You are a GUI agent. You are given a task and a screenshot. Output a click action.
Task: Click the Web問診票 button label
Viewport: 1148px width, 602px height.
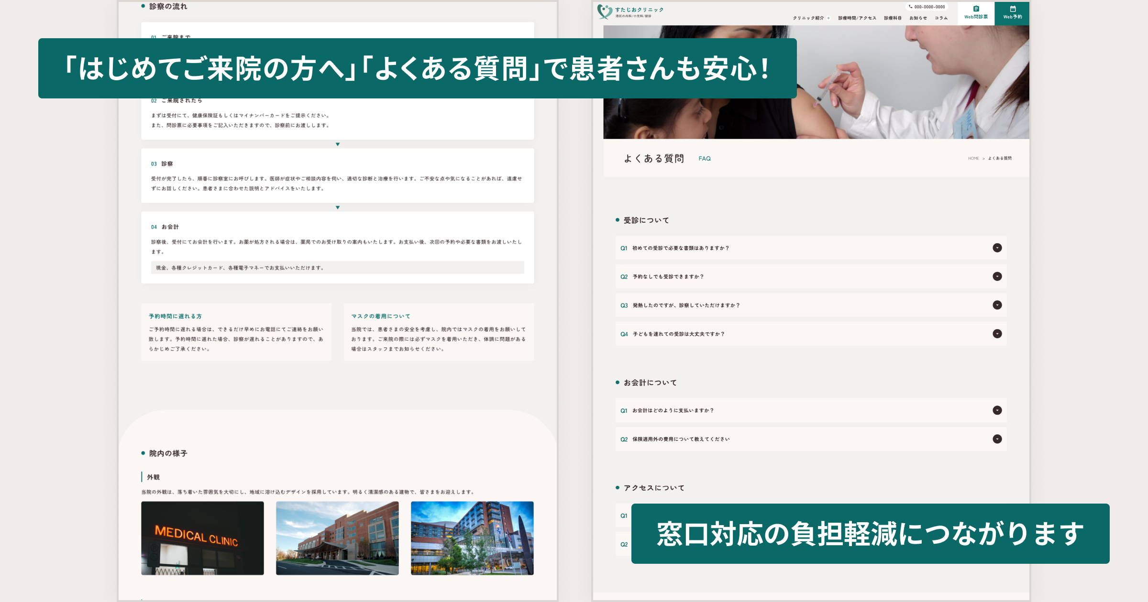tap(976, 17)
